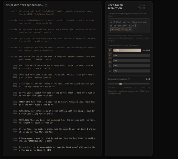Click info icon next to step 2100

point(139,7)
